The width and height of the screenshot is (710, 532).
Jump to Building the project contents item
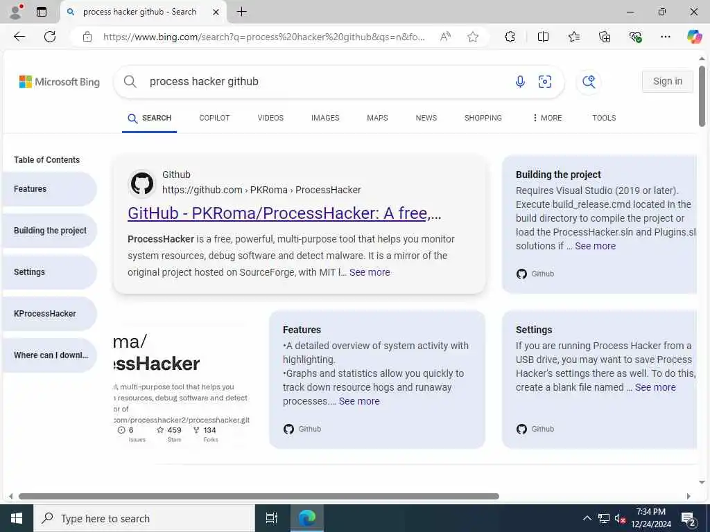49,231
